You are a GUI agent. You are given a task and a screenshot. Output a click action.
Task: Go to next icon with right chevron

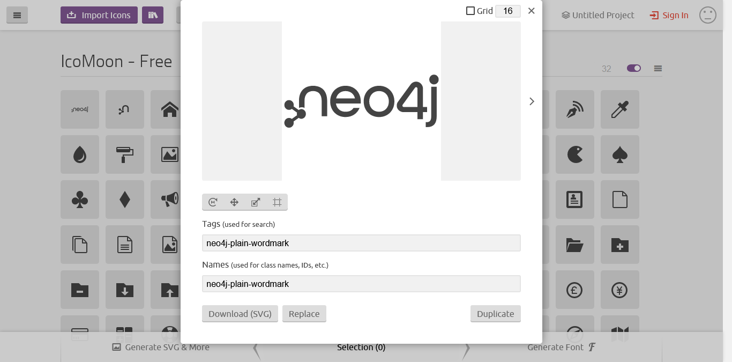[532, 101]
